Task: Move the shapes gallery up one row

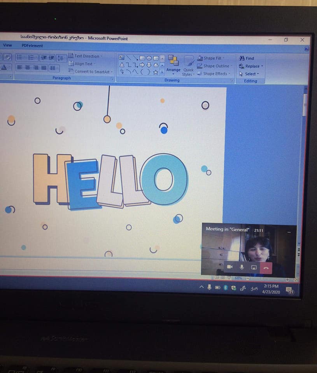Action: point(162,58)
